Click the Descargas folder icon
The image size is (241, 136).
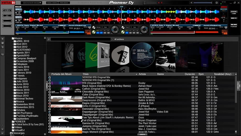pos(11,133)
